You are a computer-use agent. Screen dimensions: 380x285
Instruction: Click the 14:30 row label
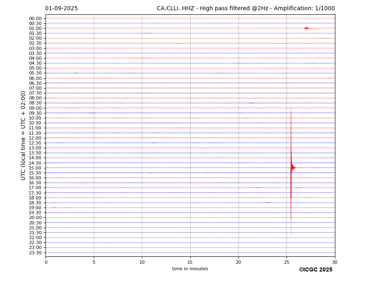35,163
